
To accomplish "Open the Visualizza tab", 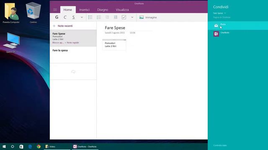I will coord(122,10).
